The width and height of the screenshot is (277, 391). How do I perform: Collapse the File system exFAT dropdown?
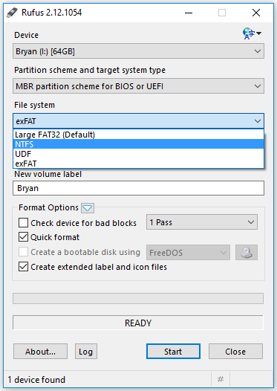pyautogui.click(x=138, y=121)
